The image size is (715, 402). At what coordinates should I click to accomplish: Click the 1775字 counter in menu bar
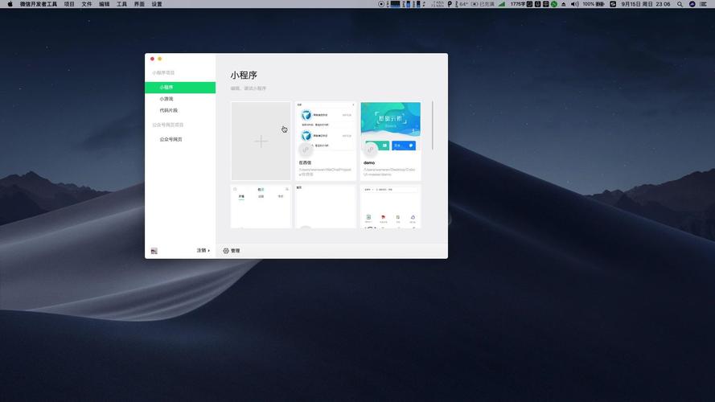point(518,4)
